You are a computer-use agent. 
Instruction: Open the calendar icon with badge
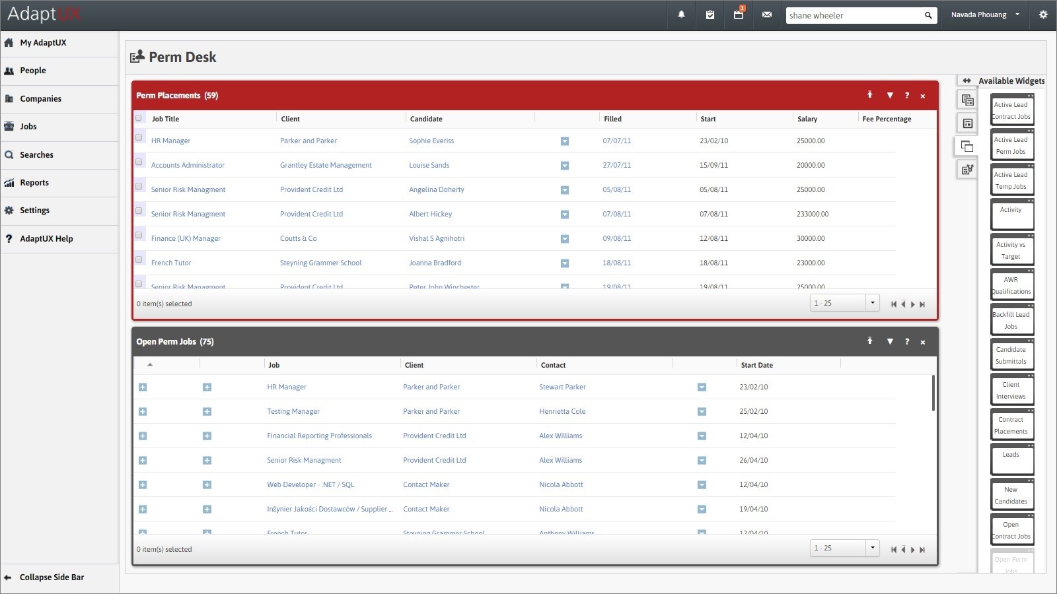[x=739, y=15]
